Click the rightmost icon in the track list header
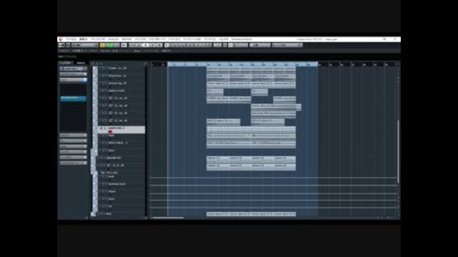This screenshot has width=458, height=257. click(x=145, y=63)
